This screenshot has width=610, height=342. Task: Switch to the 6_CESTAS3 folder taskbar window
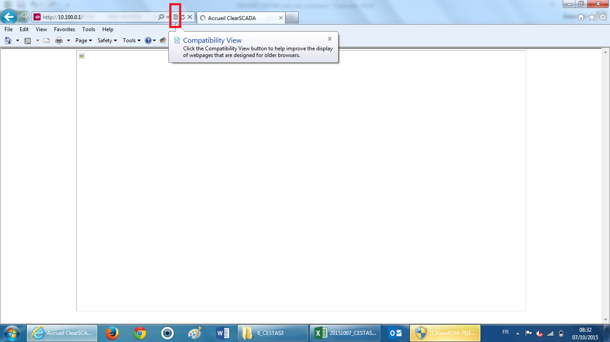272,333
